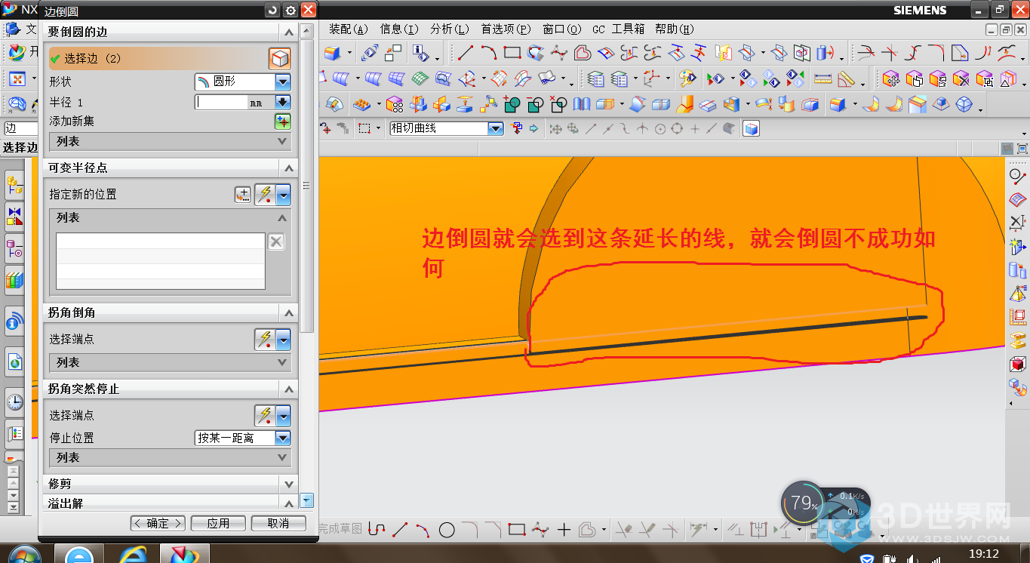Click the reset icon in Edge Blend dialog title
Viewport: 1030px width, 563px height.
[273, 11]
